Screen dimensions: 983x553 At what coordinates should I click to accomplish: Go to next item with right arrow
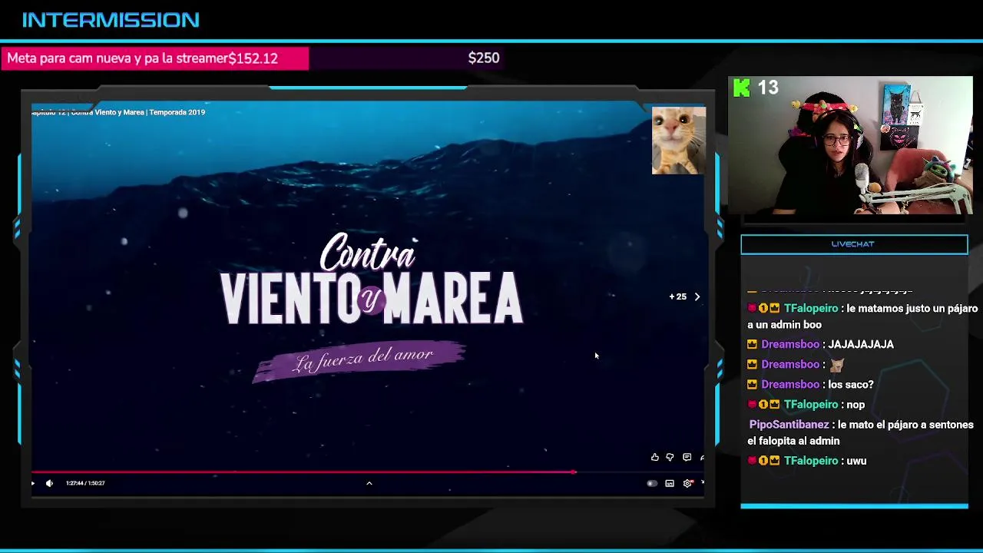(697, 296)
